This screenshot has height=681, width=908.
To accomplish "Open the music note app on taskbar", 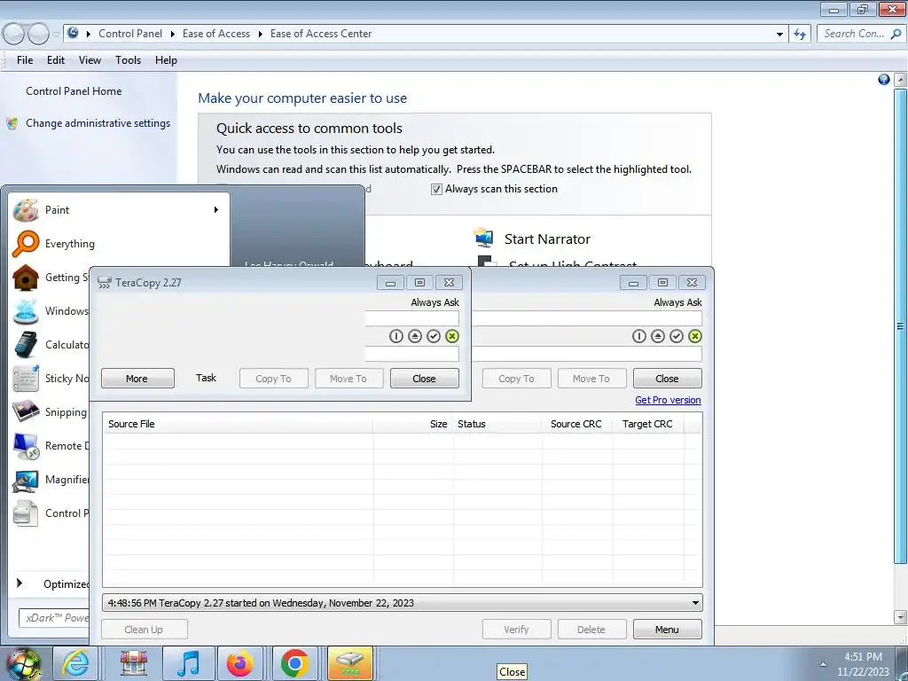I will tap(189, 663).
